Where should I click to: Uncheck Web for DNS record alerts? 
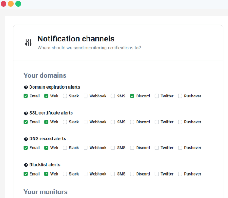point(46,148)
